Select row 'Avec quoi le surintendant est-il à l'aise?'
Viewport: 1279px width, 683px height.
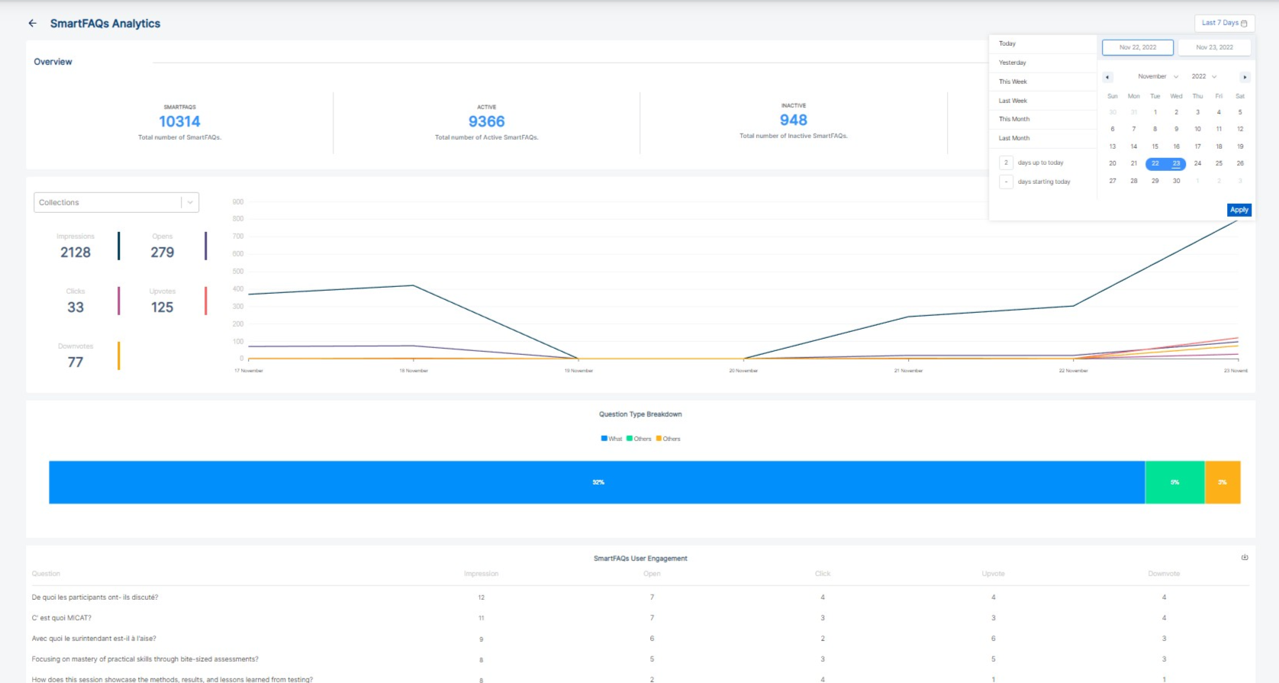tap(639, 639)
